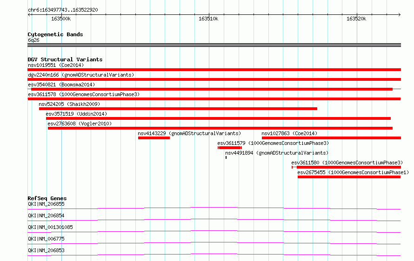Select the esv3611580 red variant bar
414x261 pixels.
tap(347, 167)
